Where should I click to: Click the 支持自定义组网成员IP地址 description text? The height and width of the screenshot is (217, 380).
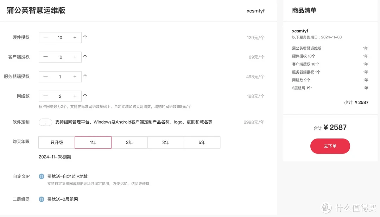(x=98, y=184)
